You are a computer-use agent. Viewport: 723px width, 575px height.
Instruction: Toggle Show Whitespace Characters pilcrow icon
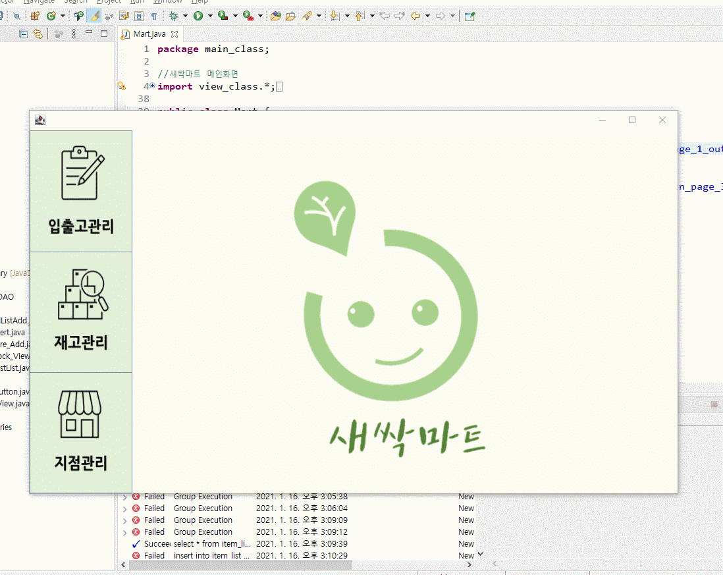(154, 16)
